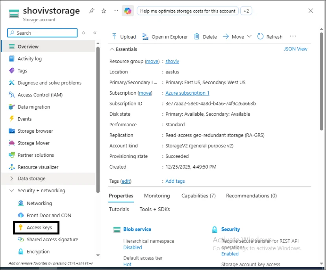Image resolution: width=326 pixels, height=270 pixels.
Task: Click the Help me optimize storage costs suggestion
Action: click(x=187, y=11)
